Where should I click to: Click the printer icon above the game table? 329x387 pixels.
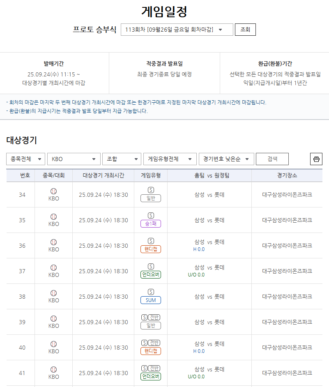[x=316, y=159]
